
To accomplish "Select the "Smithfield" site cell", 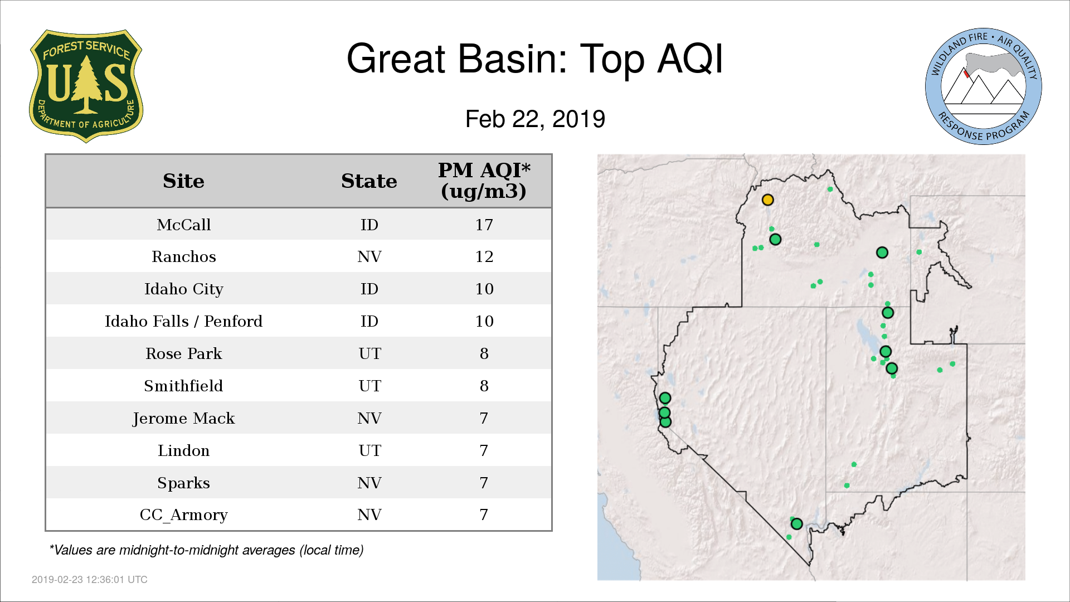I will coord(183,386).
